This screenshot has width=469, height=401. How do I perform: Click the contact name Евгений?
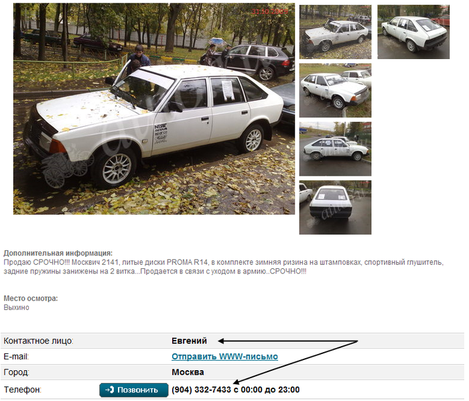(x=189, y=341)
